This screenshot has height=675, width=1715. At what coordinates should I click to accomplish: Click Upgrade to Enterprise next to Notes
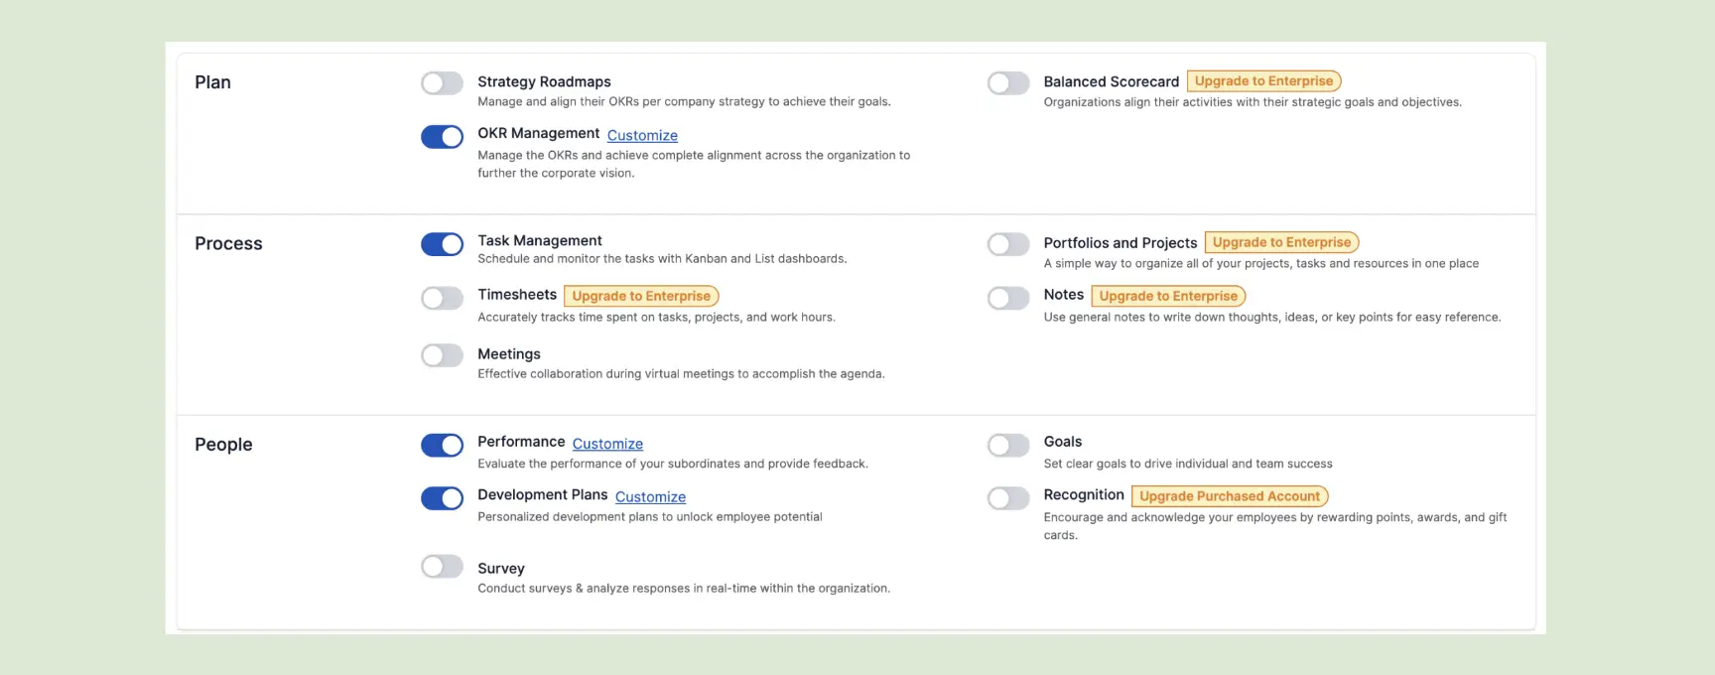(x=1167, y=296)
